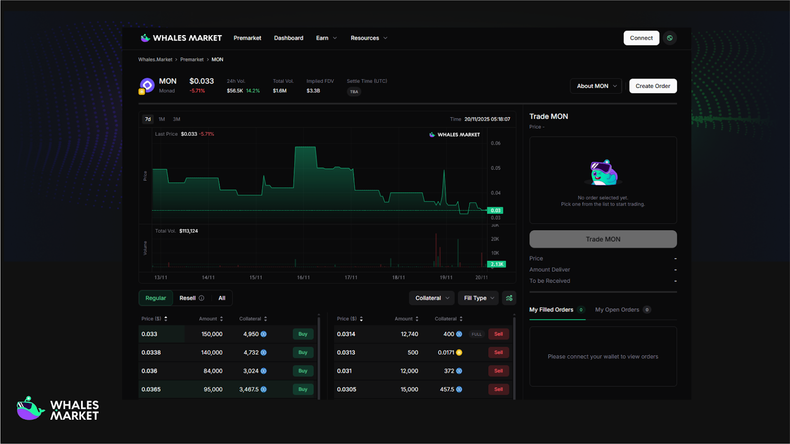790x444 pixels.
Task: Click the Resell info icon
Action: click(201, 298)
